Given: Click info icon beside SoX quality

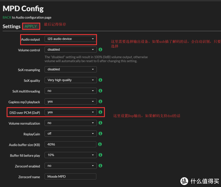Looking at the screenshot, I should (100, 80).
